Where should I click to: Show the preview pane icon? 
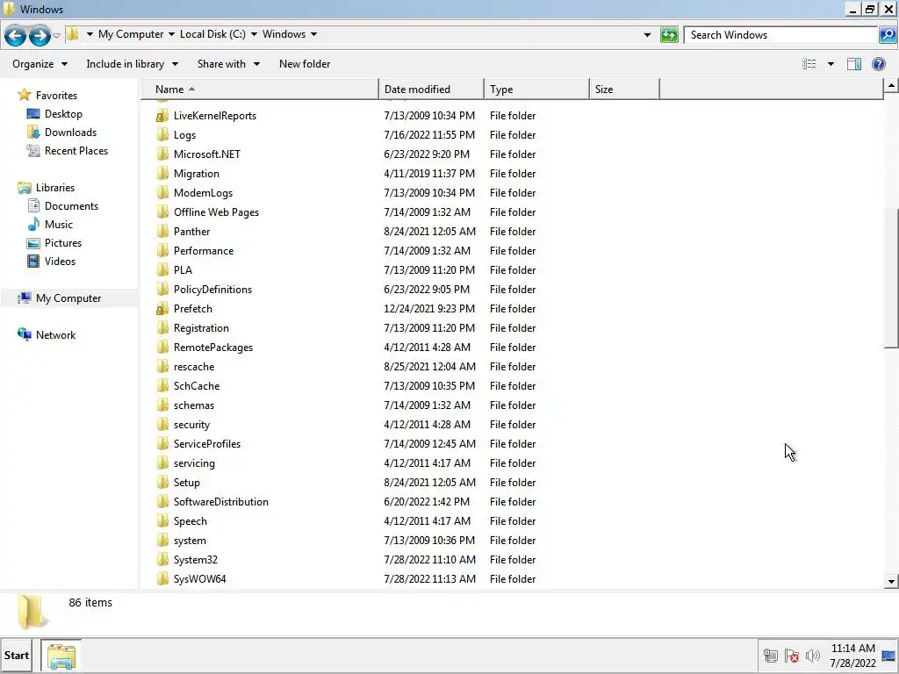(853, 64)
